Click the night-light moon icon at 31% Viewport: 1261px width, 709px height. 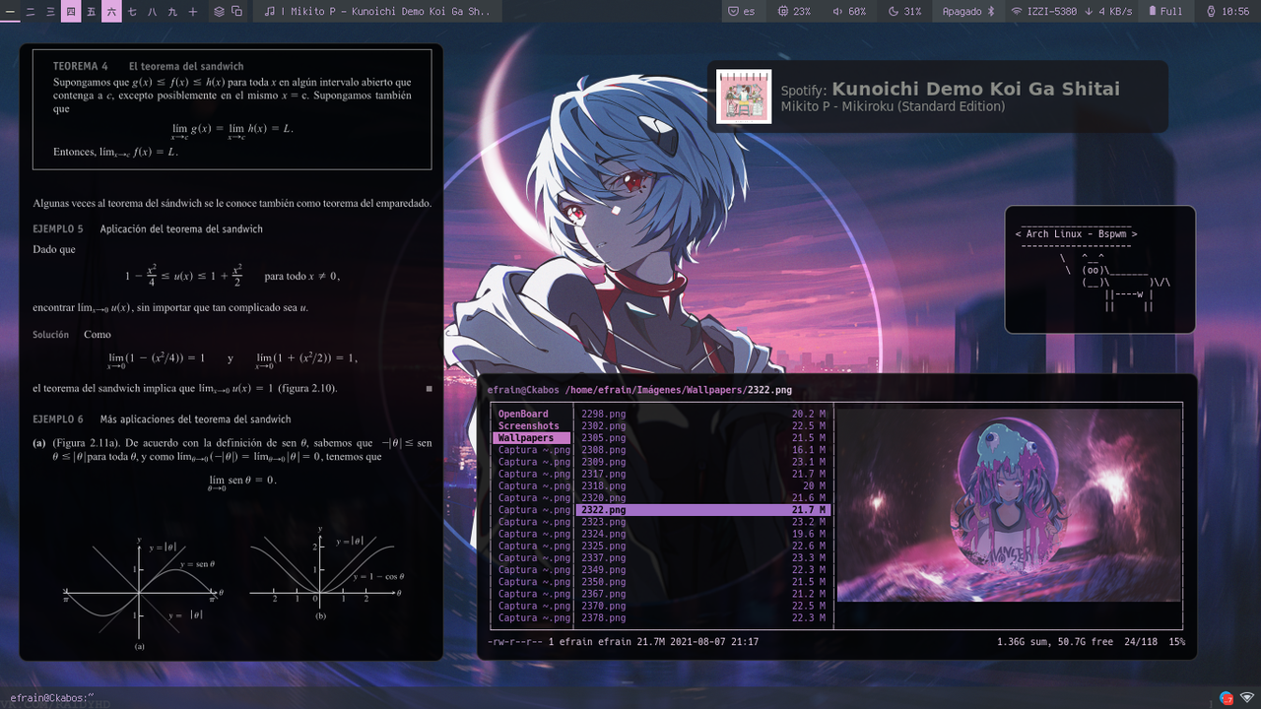[901, 11]
